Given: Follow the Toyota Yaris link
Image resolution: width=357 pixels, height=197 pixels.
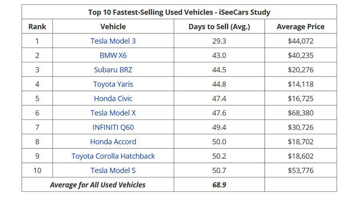Looking at the screenshot, I should 113,84.
